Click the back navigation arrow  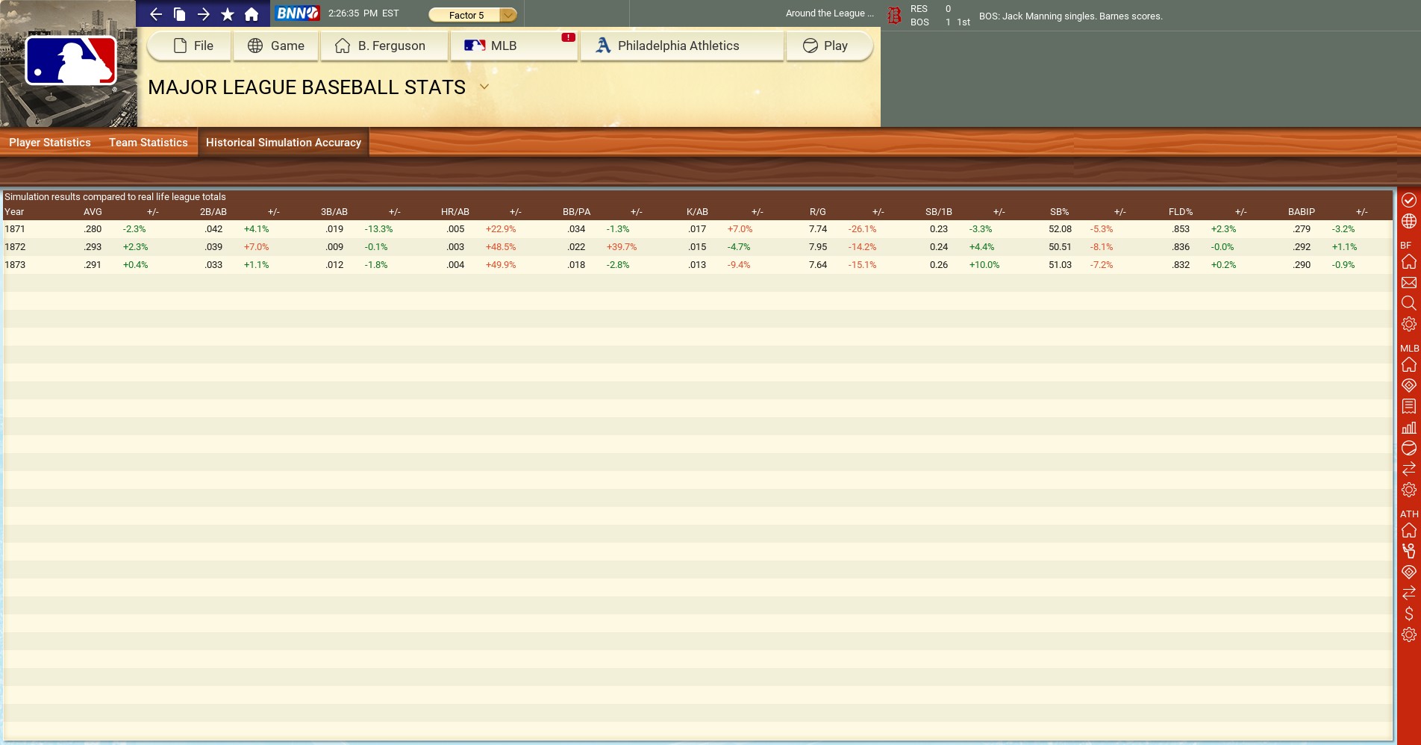coord(155,14)
